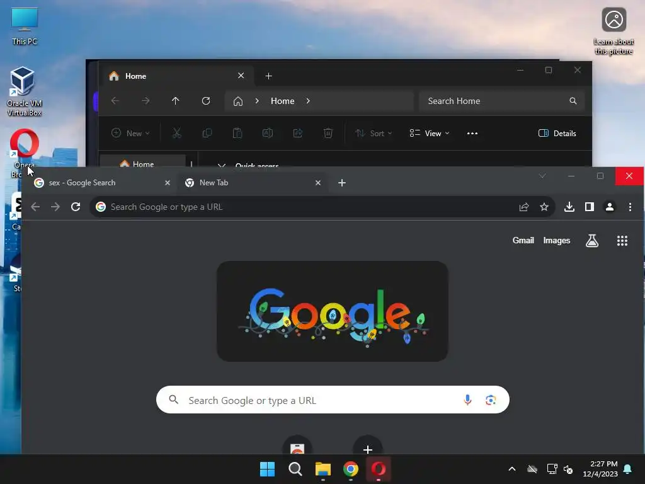Open the Google apps grid icon

pos(622,241)
